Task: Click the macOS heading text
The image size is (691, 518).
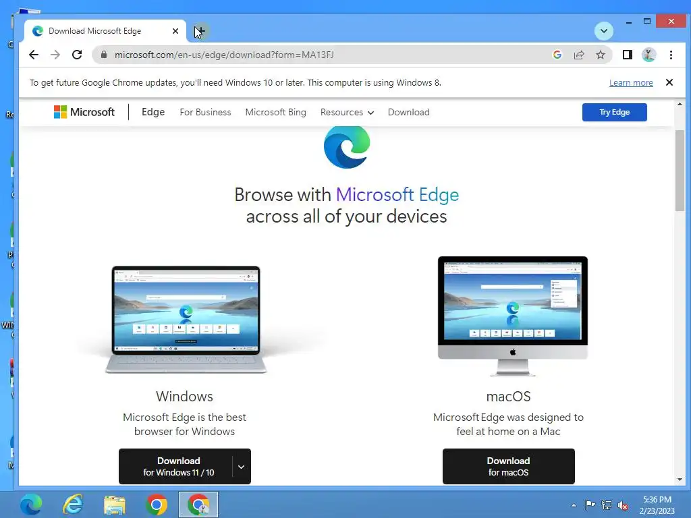Action: (508, 396)
